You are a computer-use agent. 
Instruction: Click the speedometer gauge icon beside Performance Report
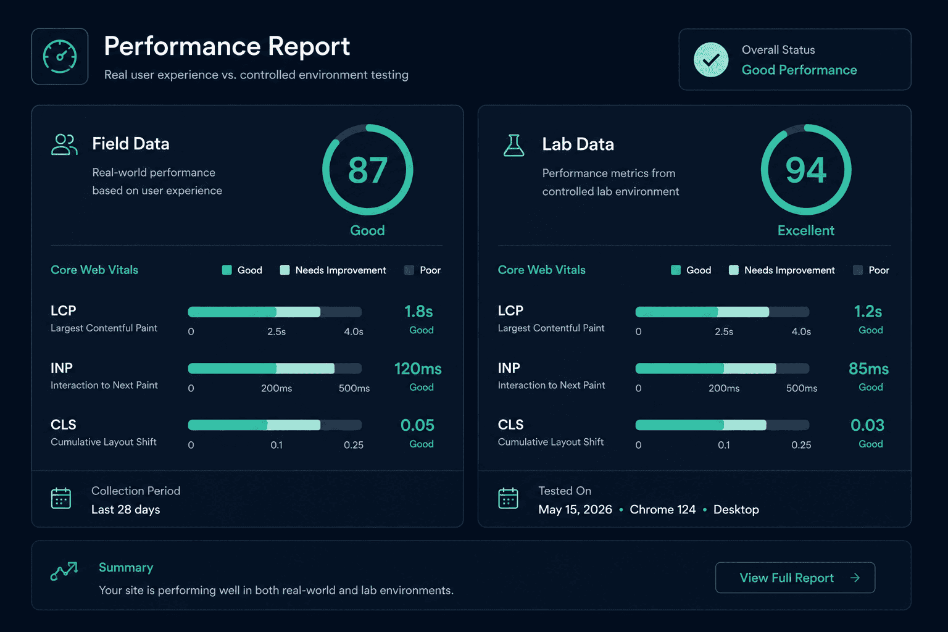point(60,56)
